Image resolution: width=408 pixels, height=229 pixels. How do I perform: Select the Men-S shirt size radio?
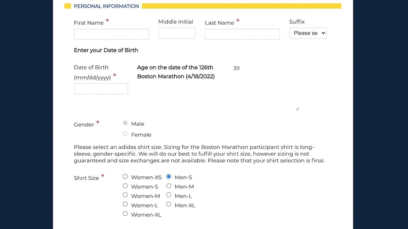[x=169, y=177]
